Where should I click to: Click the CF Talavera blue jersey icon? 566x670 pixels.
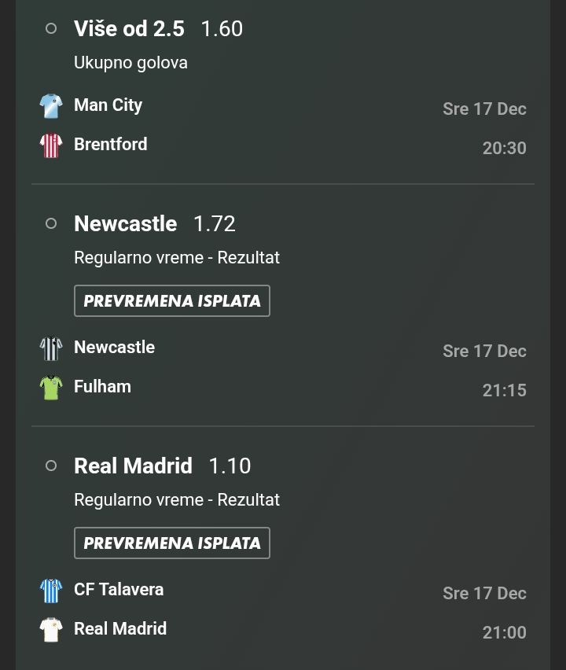(51, 590)
